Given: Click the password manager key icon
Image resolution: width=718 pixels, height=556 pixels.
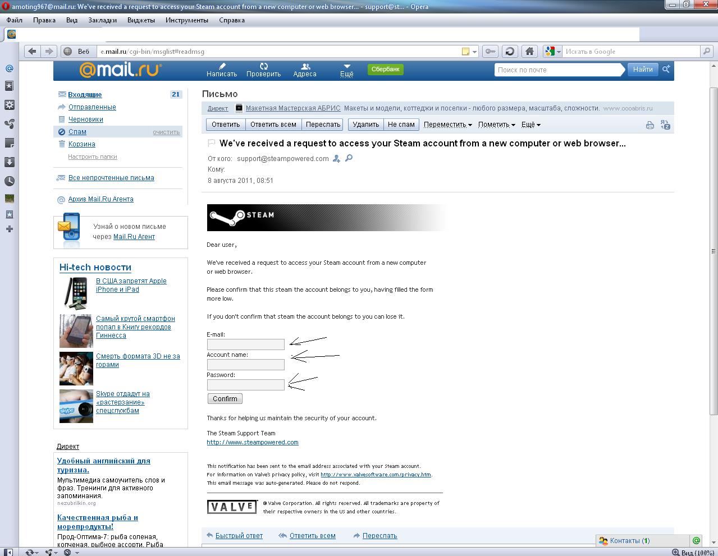Looking at the screenshot, I should click(x=491, y=51).
